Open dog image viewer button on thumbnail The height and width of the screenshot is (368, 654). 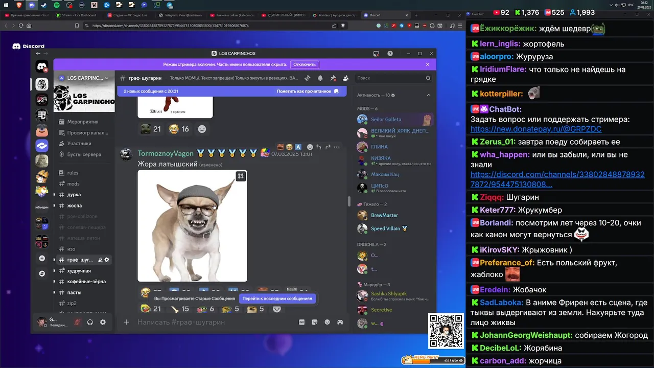tap(241, 176)
